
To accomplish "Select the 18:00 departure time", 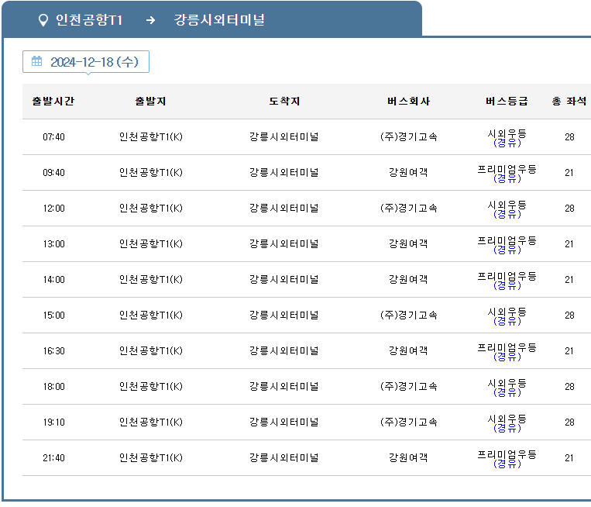I will pos(53,387).
